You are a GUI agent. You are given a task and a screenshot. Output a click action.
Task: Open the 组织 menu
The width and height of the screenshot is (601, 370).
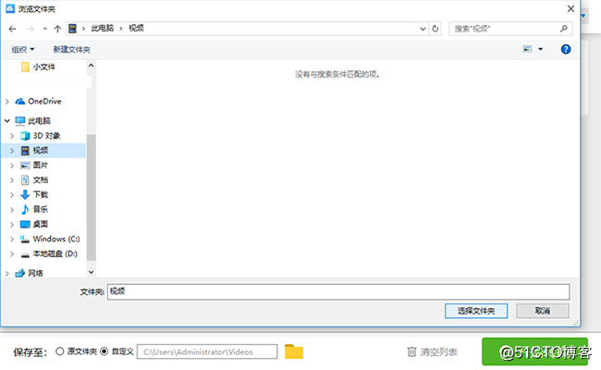coord(23,49)
